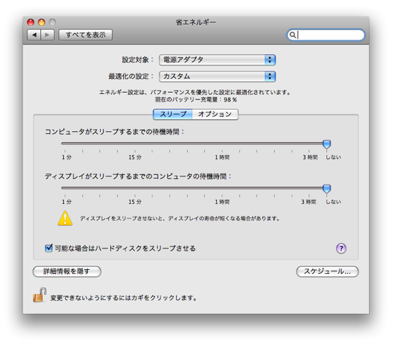
Task: Click the display sleep slider thumb
Action: [326, 189]
